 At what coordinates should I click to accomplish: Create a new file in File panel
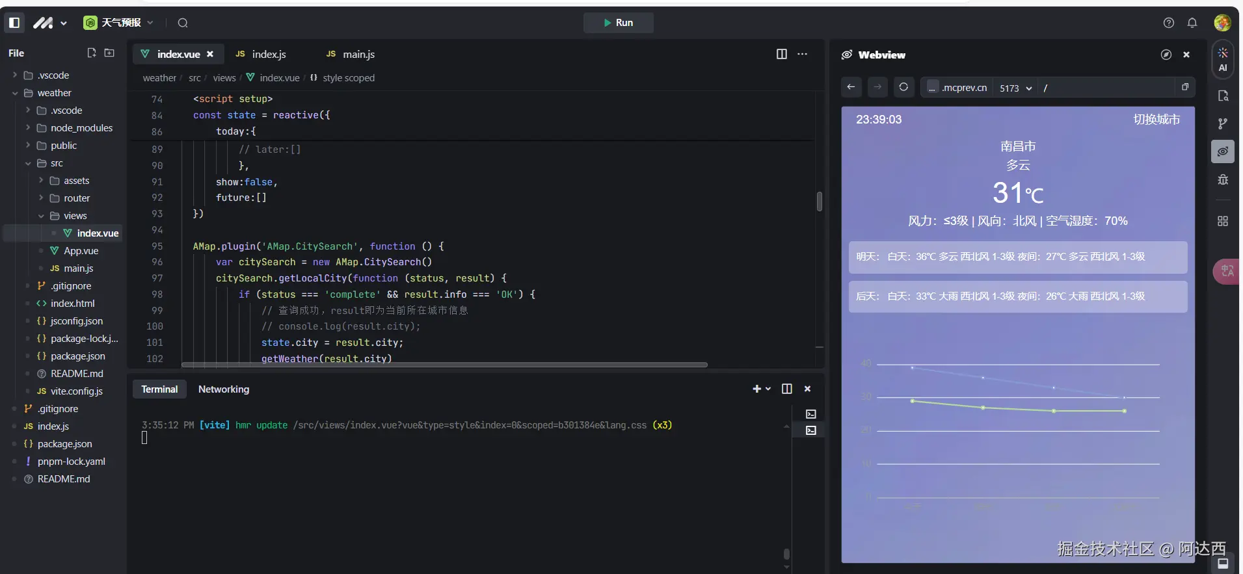[92, 53]
